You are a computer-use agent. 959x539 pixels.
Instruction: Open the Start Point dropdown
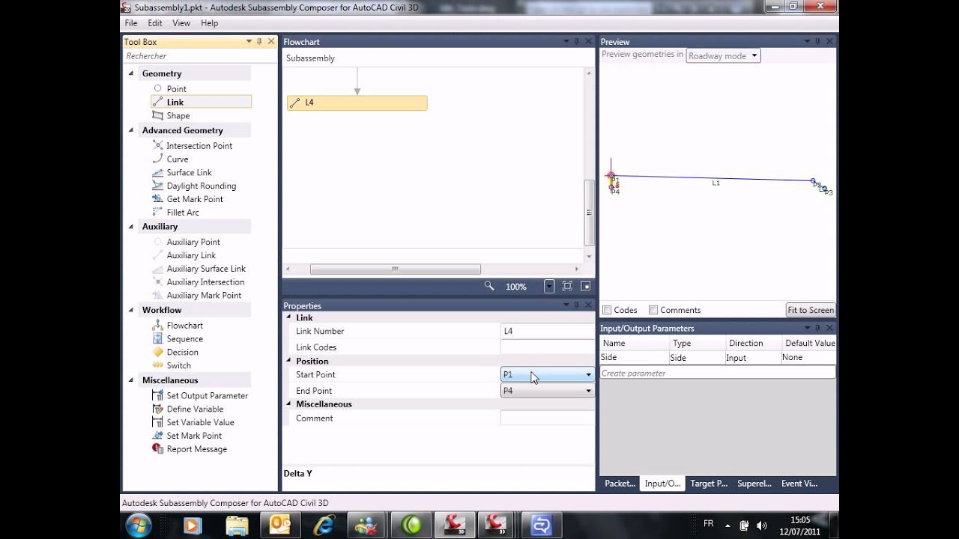(547, 374)
